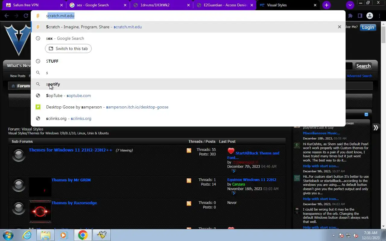Open Themes for Windows 11 21H2-23H2++ sub-forum
This screenshot has height=241, width=386.
click(x=71, y=150)
